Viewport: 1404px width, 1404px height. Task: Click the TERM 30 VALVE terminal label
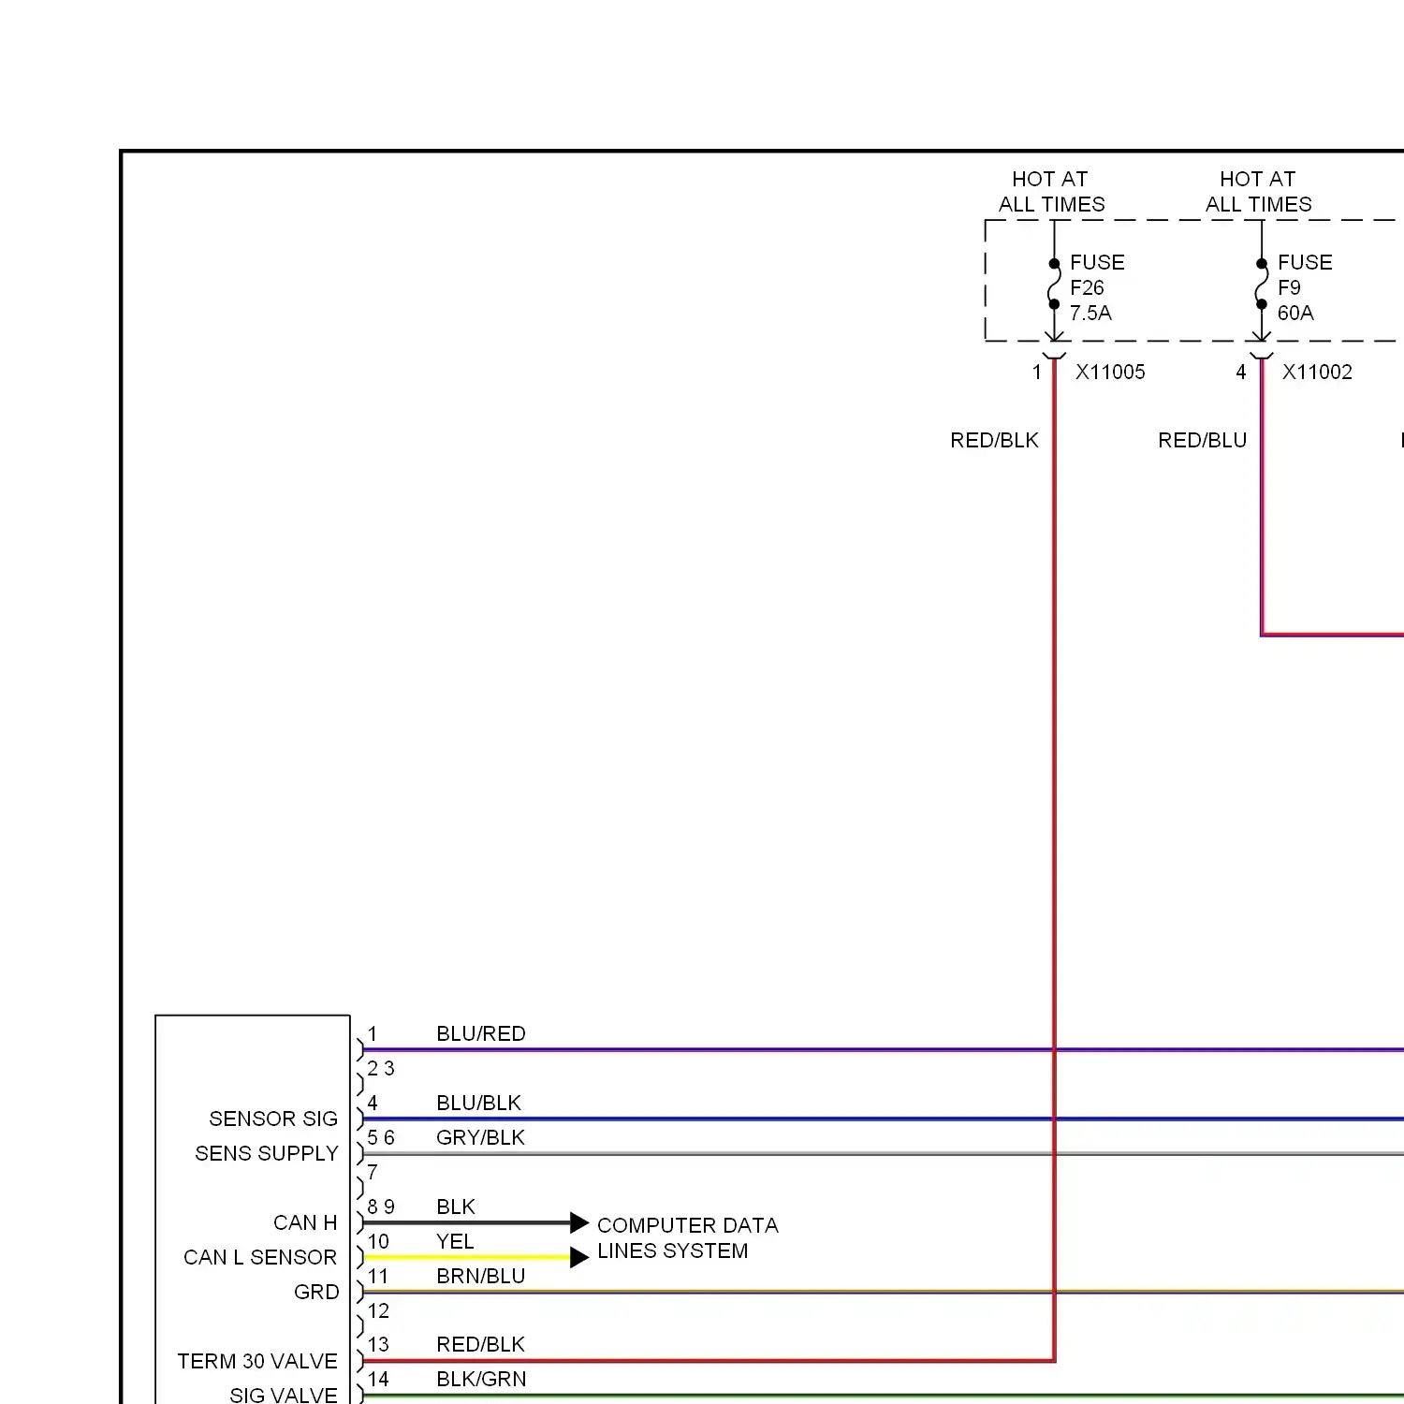click(257, 1361)
